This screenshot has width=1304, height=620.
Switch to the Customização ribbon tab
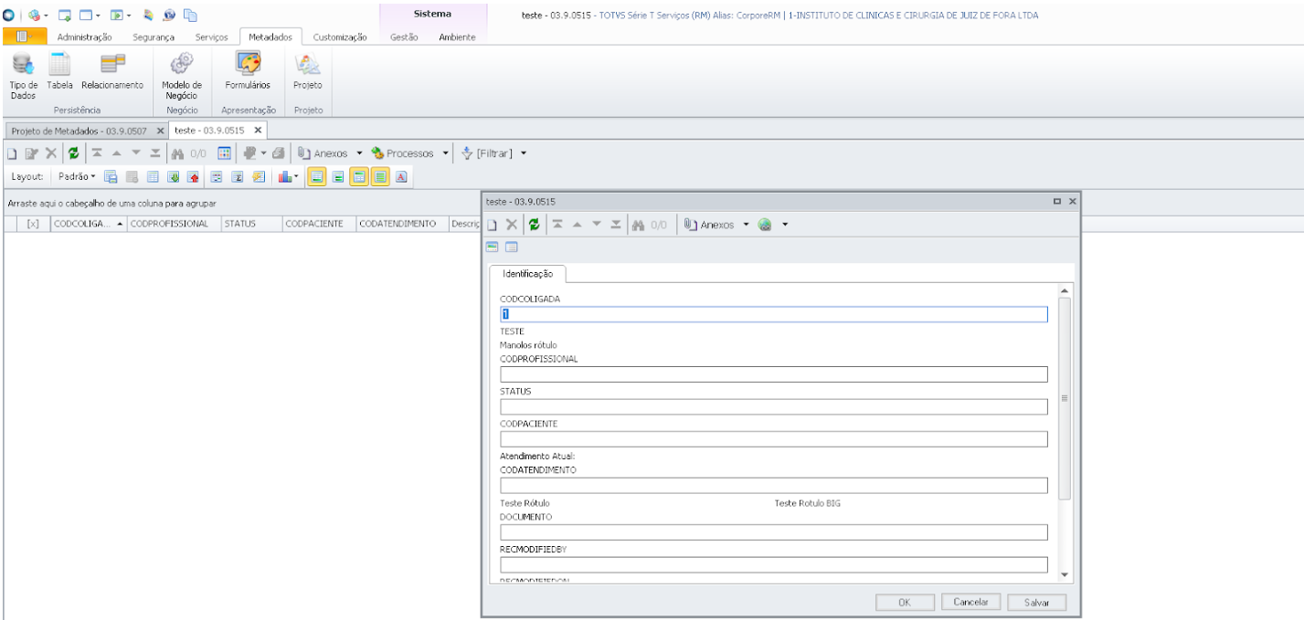tap(340, 37)
